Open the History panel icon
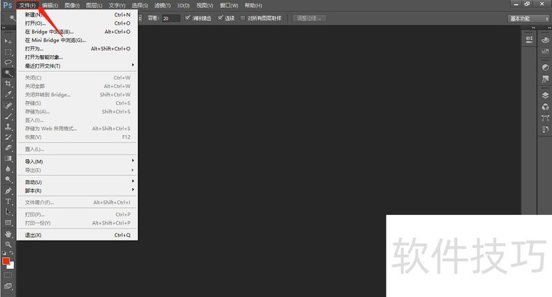This screenshot has width=552, height=297. (x=545, y=130)
